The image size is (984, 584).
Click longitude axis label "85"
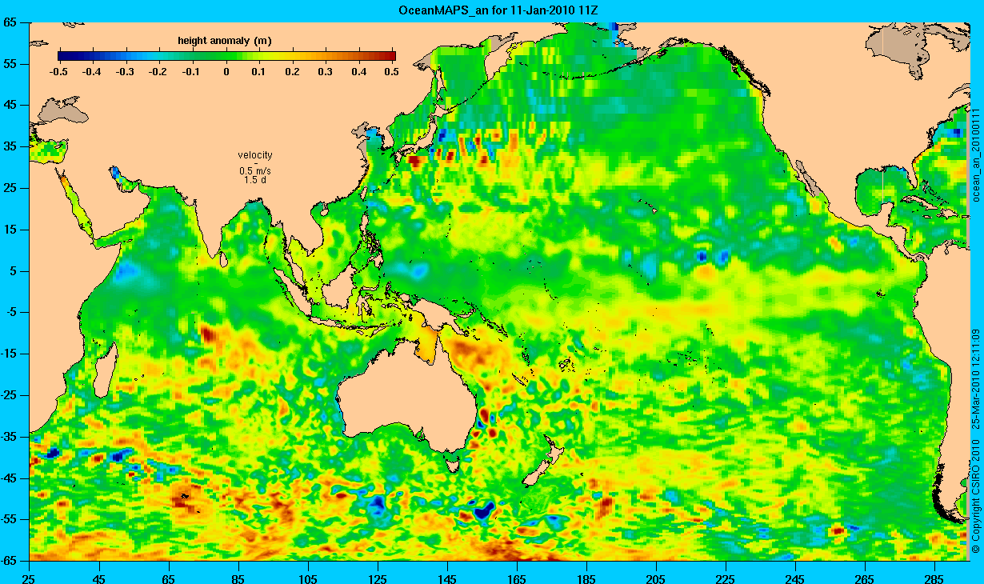pos(238,578)
